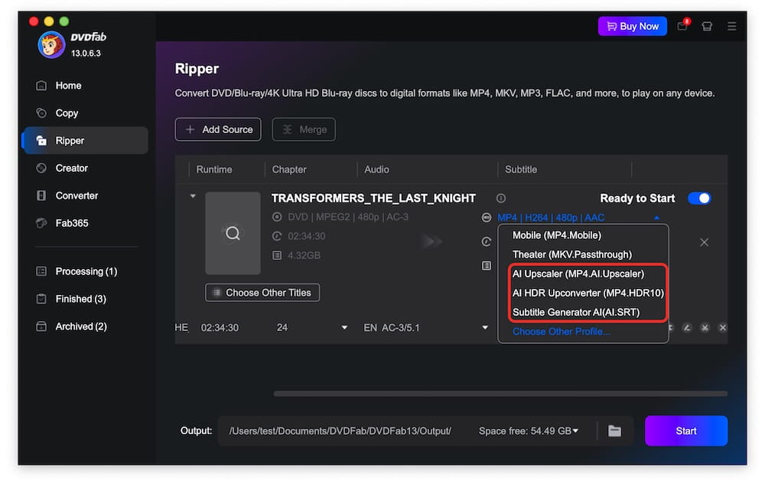Click the output size list icon
Viewport: 765px width, 490px height.
coord(487,266)
